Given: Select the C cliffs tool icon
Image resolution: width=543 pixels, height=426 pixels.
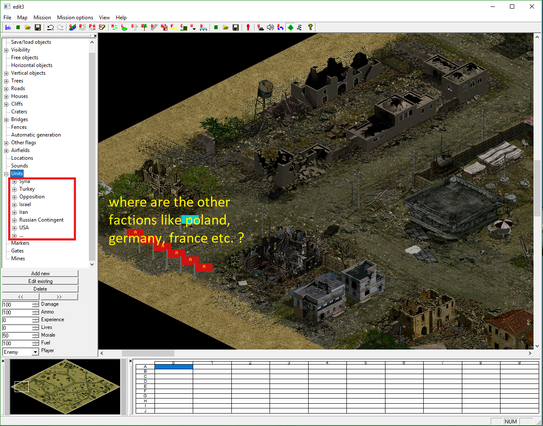Looking at the screenshot, I should 184,27.
